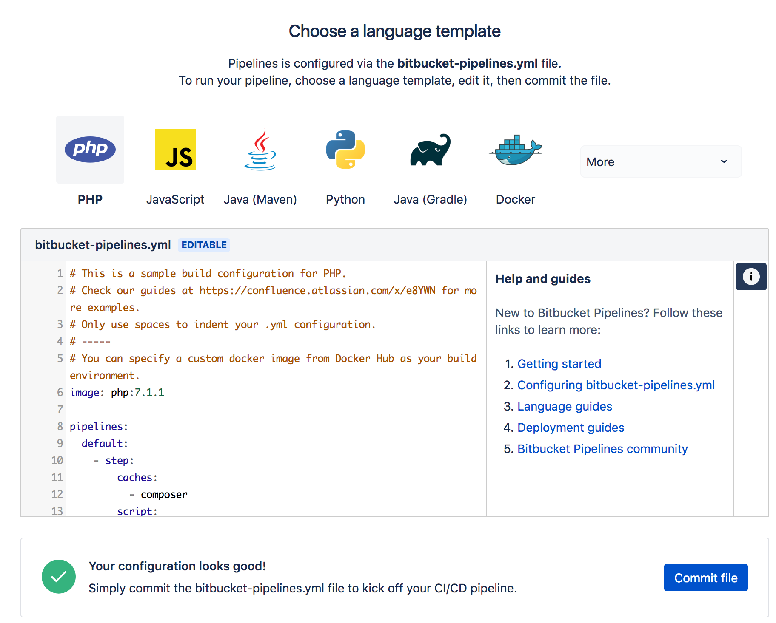This screenshot has width=776, height=623.
Task: Select the Docker whale icon template
Action: pos(516,150)
